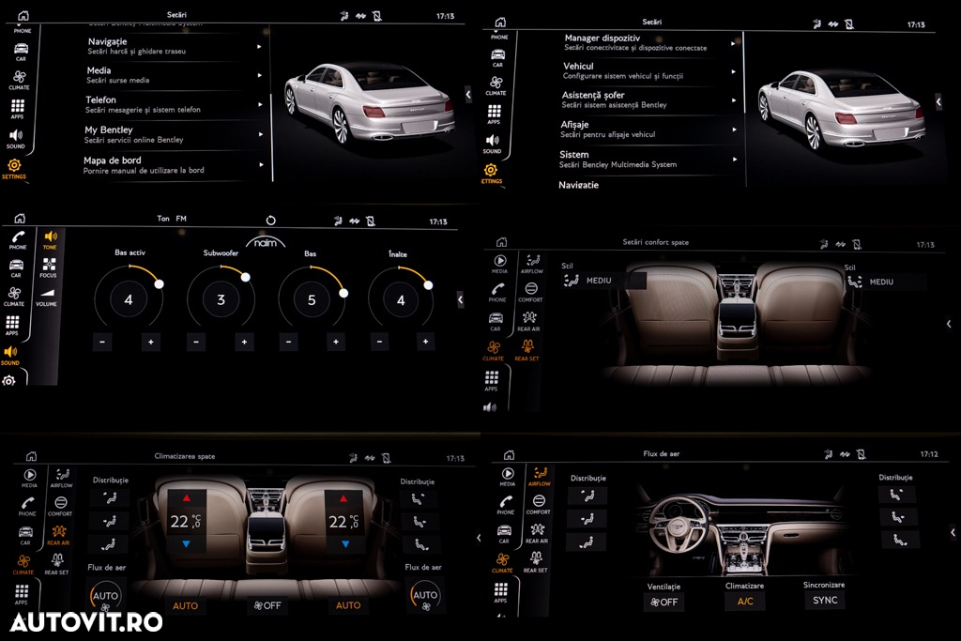The width and height of the screenshot is (961, 641).
Task: Expand the Mapa de bord row arrow
Action: [262, 165]
